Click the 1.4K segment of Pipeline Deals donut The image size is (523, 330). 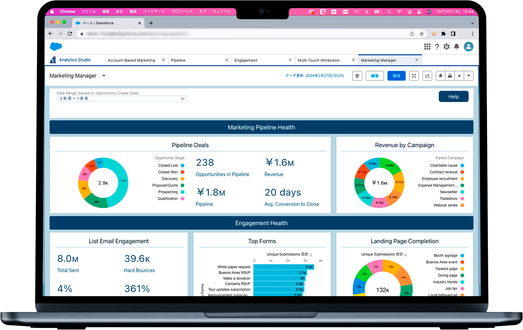pyautogui.click(x=123, y=181)
